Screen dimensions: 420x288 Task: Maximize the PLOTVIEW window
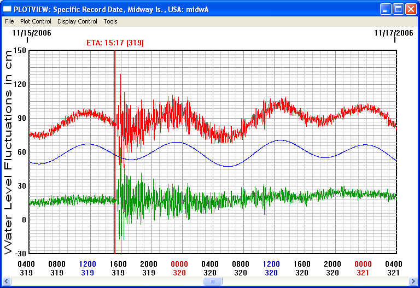pyautogui.click(x=398, y=9)
